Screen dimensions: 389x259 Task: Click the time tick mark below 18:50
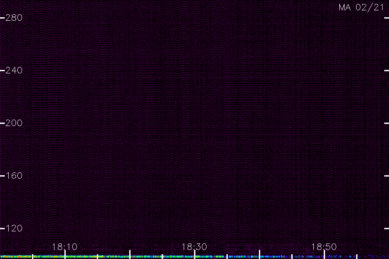point(324,255)
